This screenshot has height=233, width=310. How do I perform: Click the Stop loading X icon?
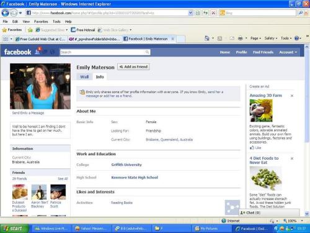pos(213,13)
